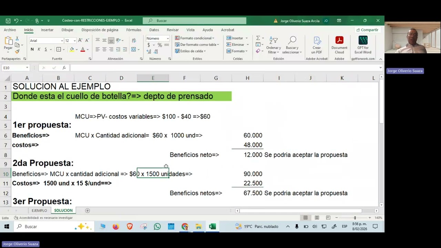
Task: Click the Merge and center cells icon
Action: coord(133,49)
